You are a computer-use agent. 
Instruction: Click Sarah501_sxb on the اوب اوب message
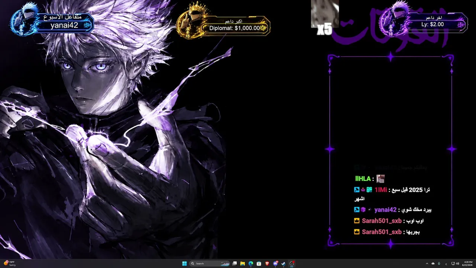[x=382, y=221]
